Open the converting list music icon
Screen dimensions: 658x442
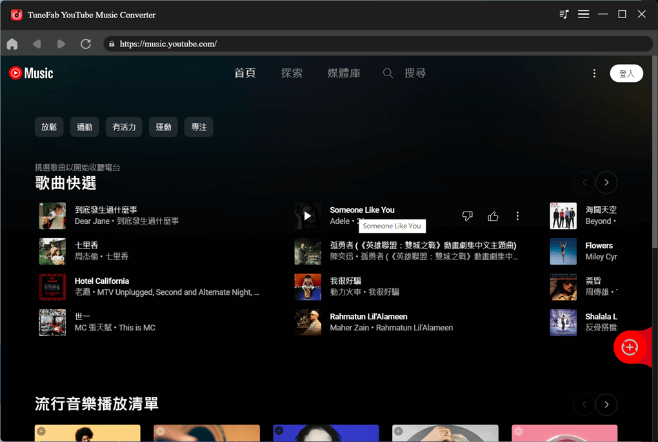[x=564, y=14]
